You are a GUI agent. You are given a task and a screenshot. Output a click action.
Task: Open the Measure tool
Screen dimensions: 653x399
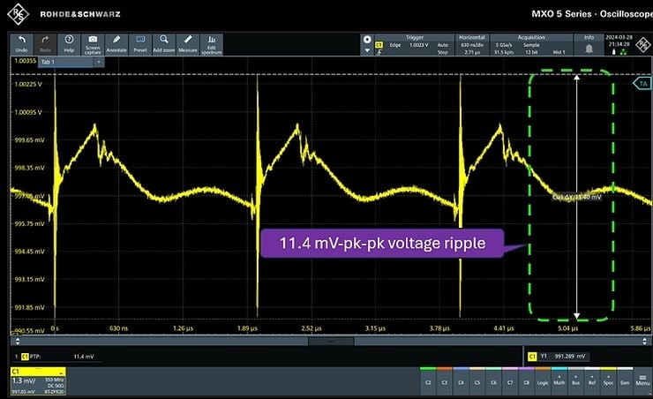coord(187,44)
